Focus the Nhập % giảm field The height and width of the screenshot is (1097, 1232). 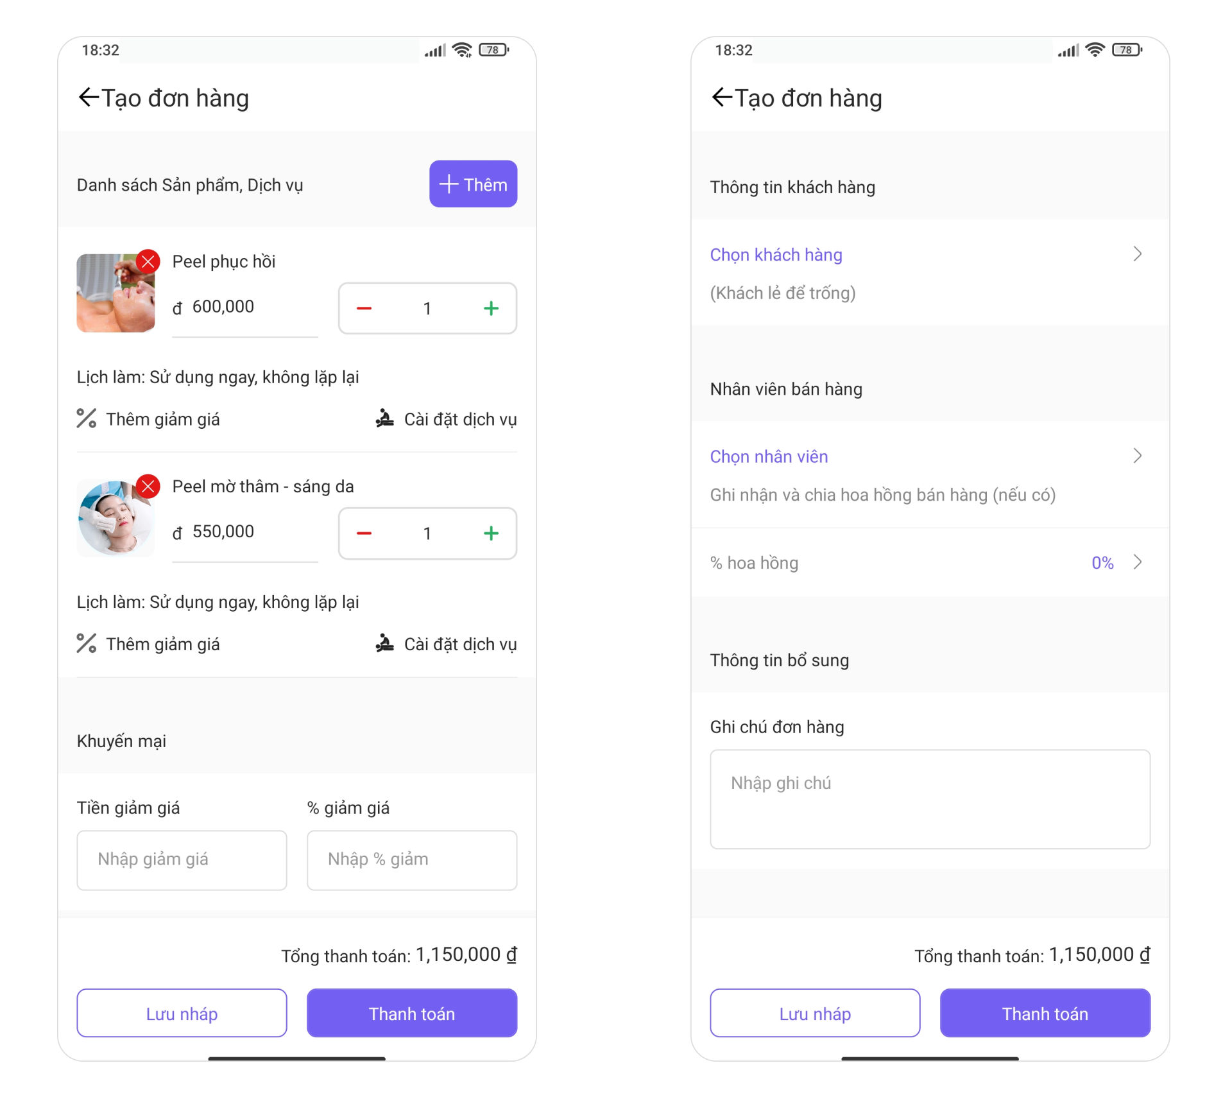click(x=412, y=860)
